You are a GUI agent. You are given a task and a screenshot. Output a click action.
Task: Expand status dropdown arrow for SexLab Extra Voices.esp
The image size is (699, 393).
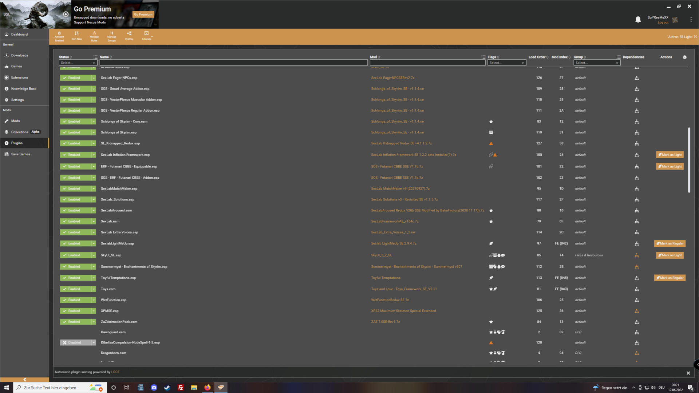click(94, 233)
